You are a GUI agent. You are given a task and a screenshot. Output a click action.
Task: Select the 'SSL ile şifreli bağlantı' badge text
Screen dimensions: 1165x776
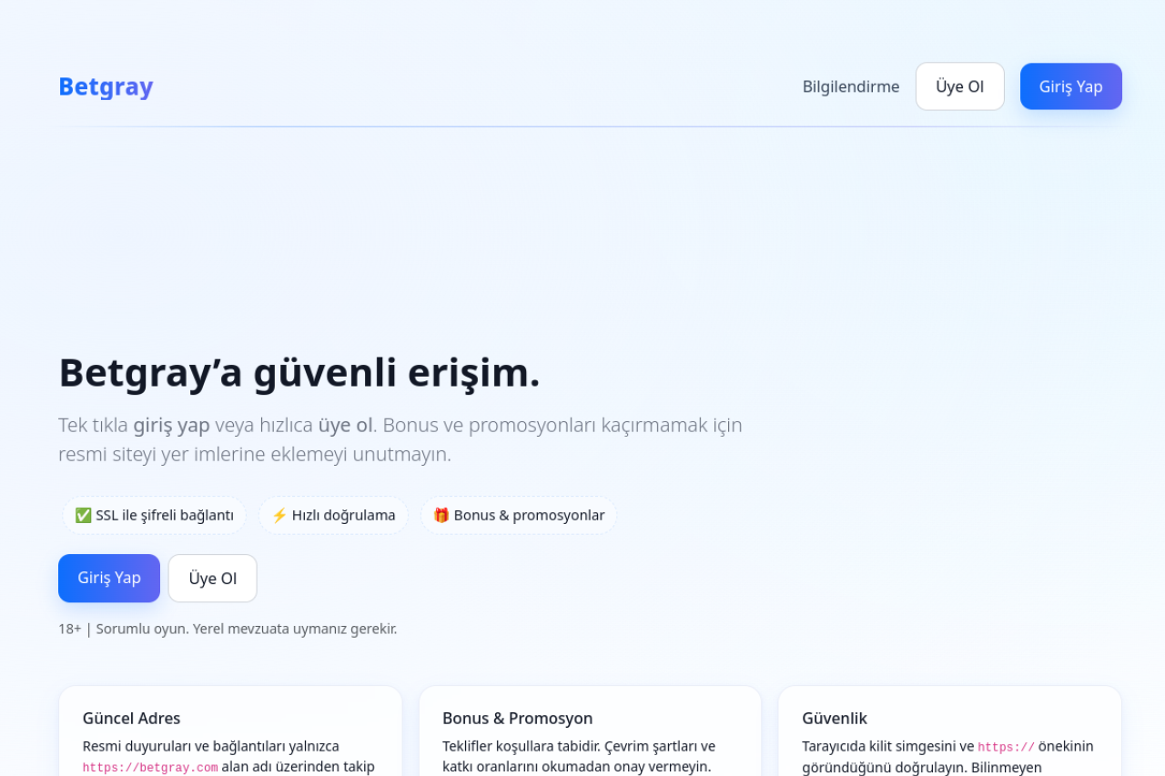[165, 516]
